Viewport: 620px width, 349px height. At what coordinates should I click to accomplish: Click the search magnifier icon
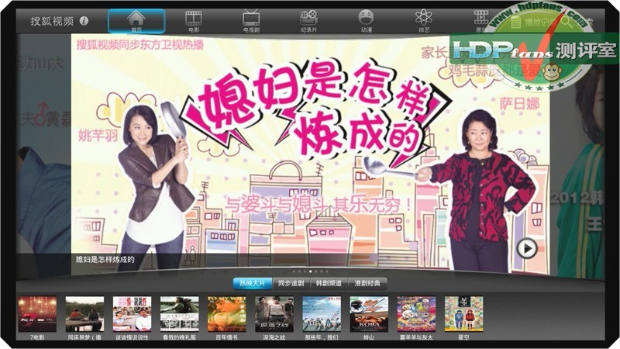tap(567, 22)
